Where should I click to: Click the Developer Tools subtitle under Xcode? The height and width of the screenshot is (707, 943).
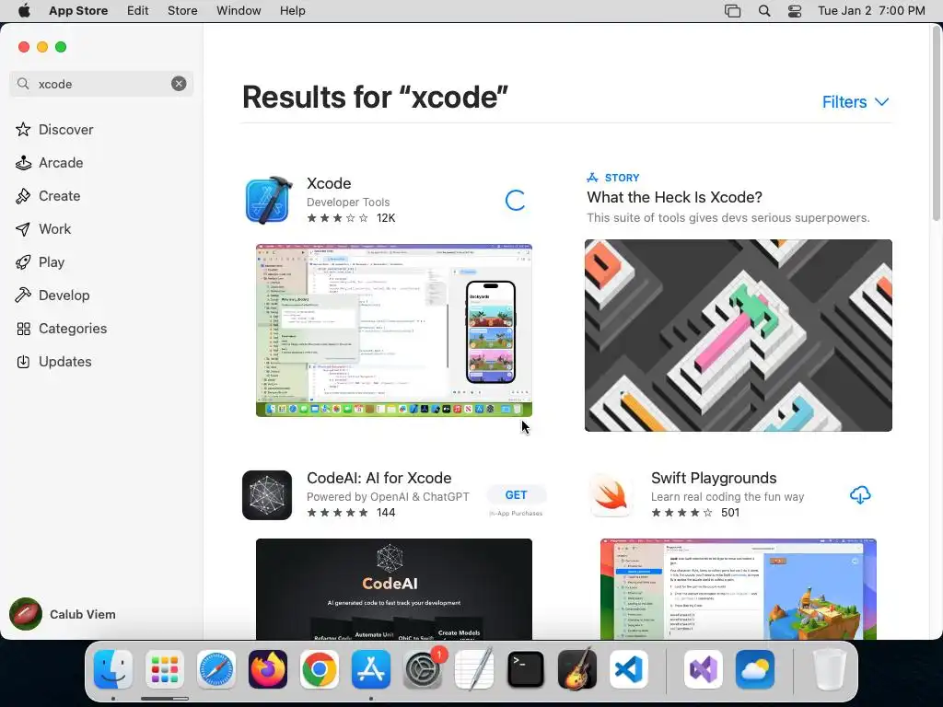click(348, 202)
